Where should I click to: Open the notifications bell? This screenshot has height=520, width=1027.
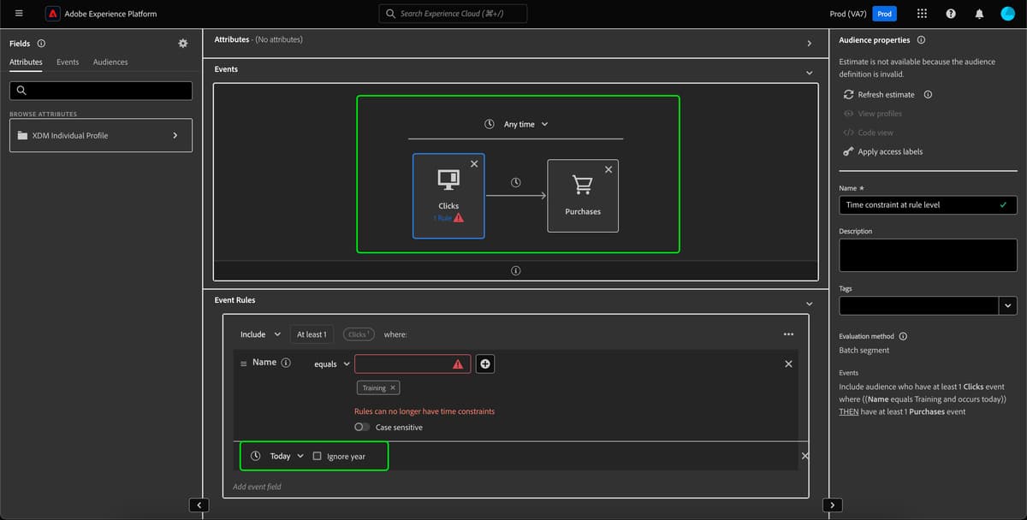coord(978,13)
